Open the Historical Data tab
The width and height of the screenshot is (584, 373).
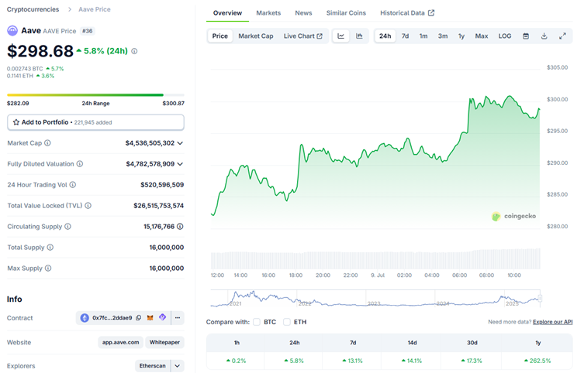(407, 13)
